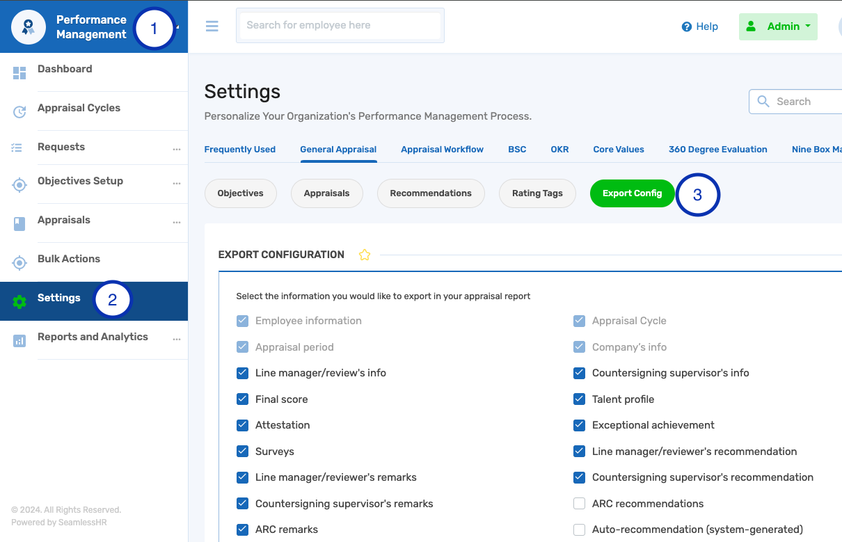The height and width of the screenshot is (542, 842).
Task: Toggle the hamburger menu icon
Action: pyautogui.click(x=212, y=26)
